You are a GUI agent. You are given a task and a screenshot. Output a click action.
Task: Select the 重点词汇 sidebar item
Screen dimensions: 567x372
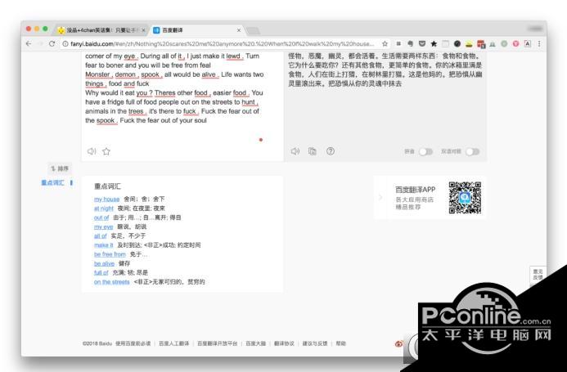coord(53,182)
